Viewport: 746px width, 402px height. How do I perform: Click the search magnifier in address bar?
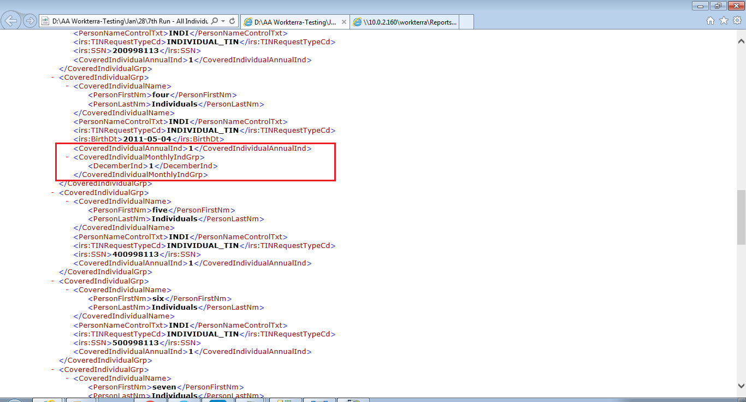pyautogui.click(x=215, y=21)
